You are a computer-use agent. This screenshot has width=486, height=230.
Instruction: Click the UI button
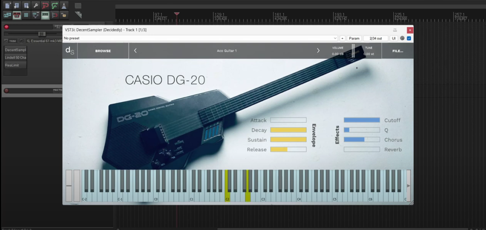click(394, 38)
